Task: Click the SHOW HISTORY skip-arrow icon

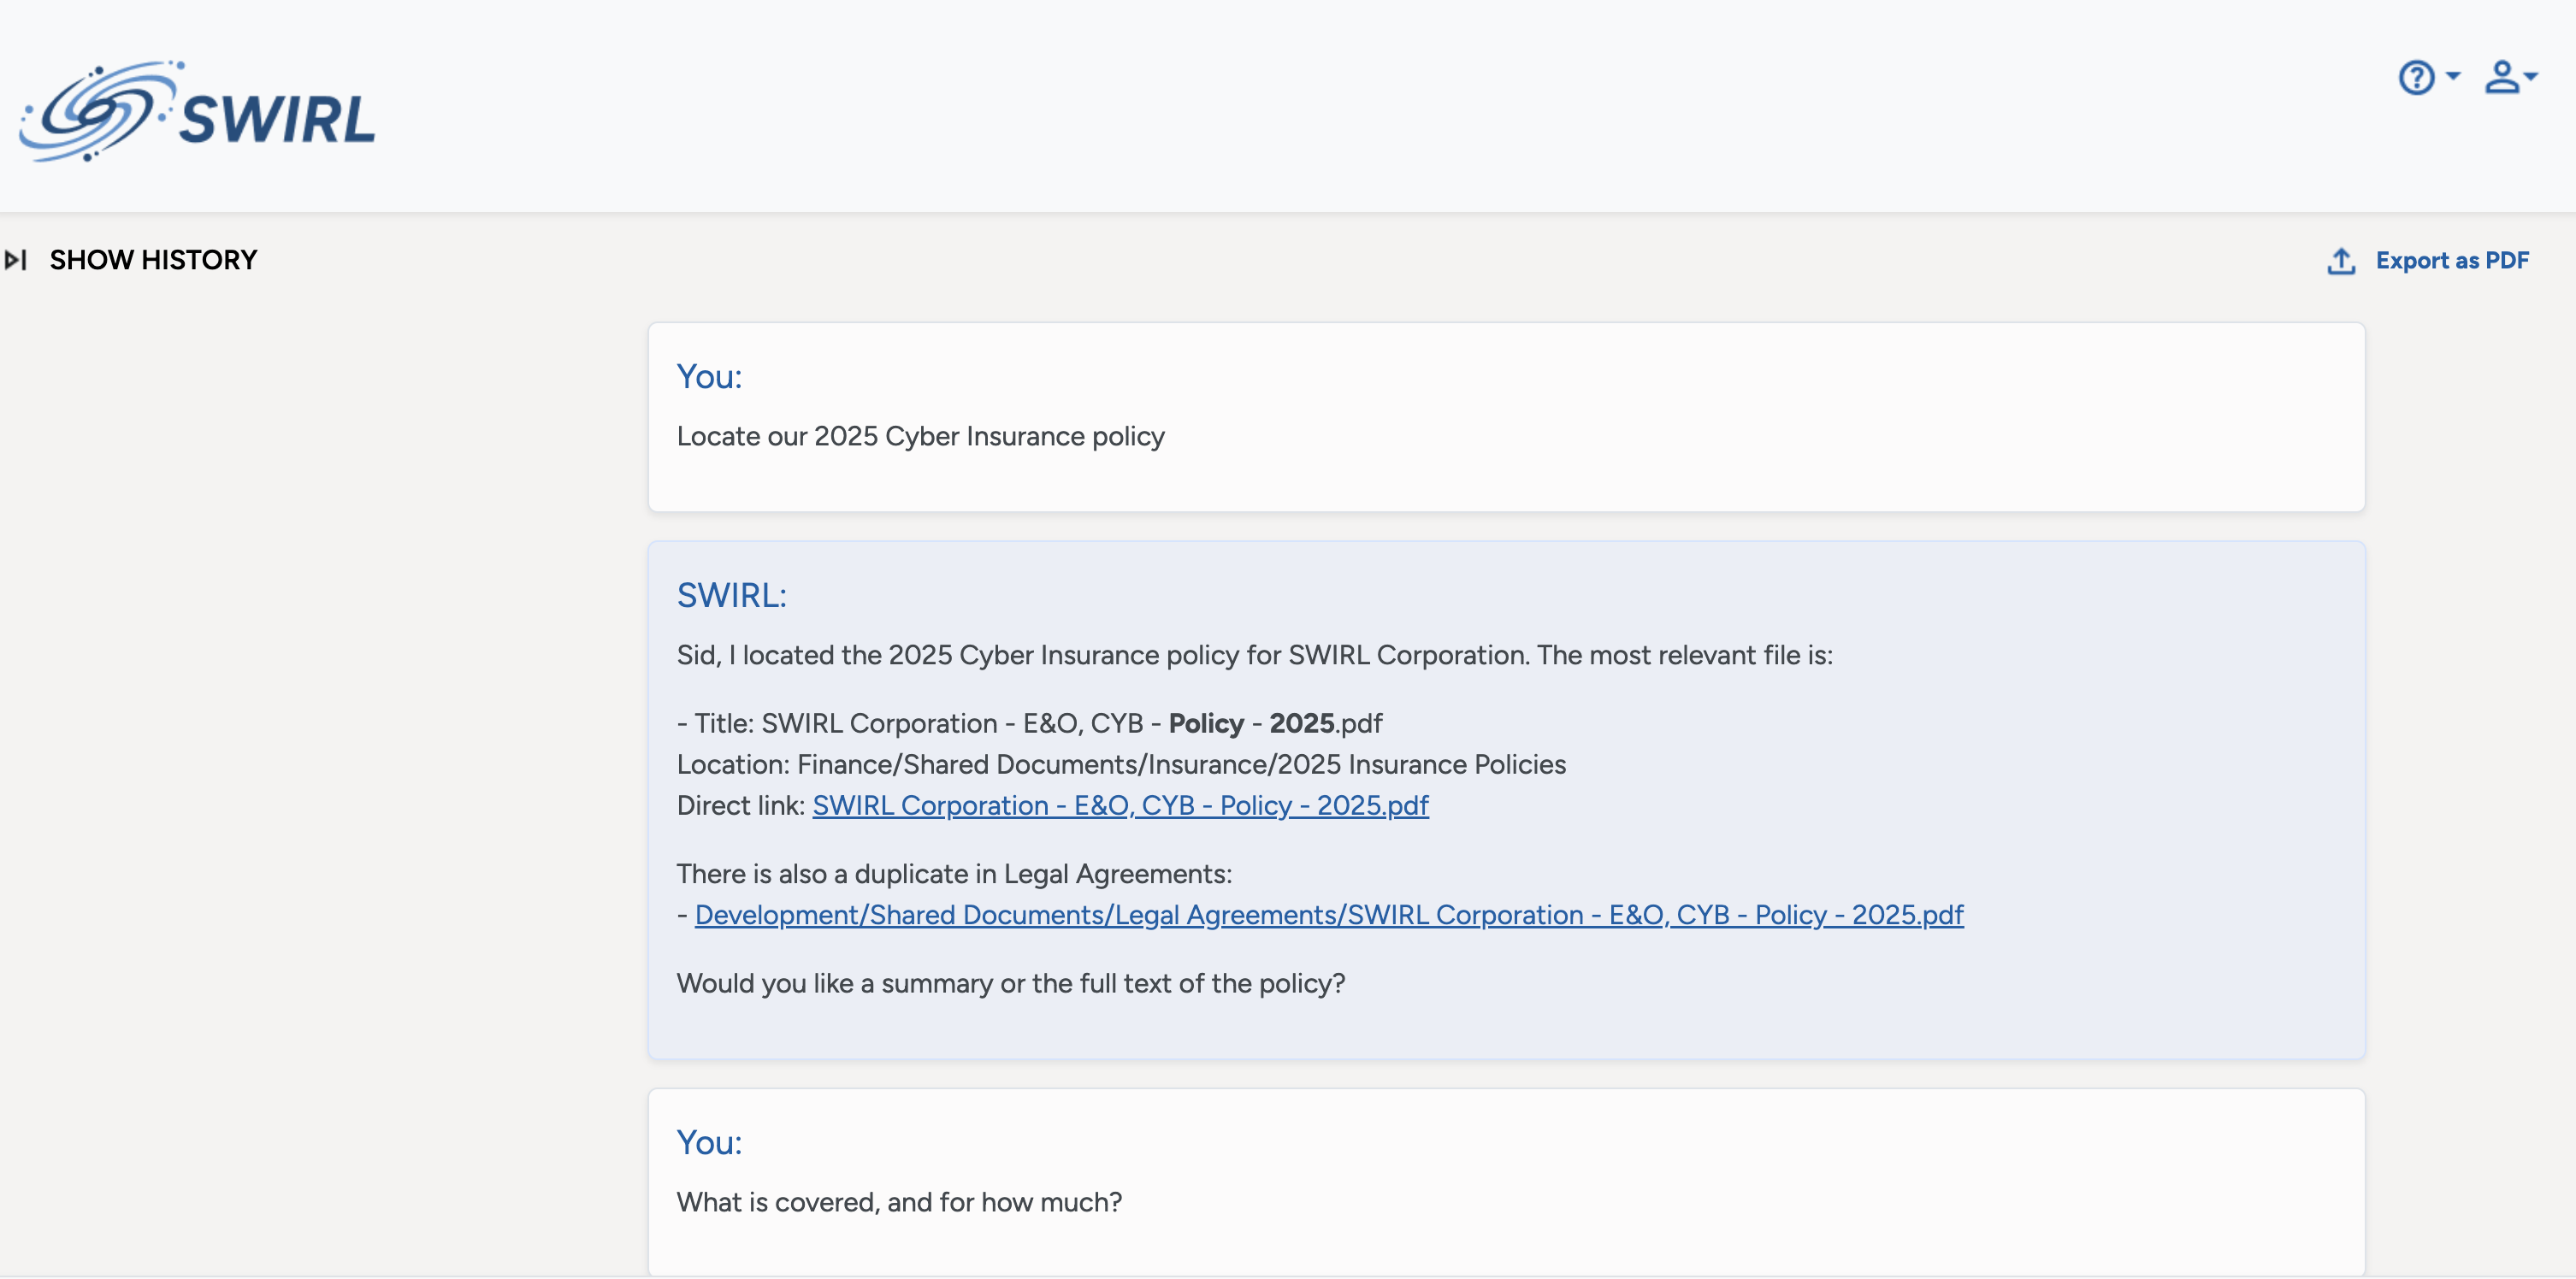Action: tap(18, 260)
